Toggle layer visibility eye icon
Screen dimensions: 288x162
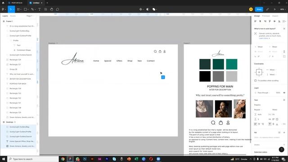tap(284, 93)
